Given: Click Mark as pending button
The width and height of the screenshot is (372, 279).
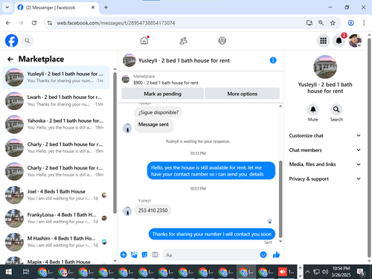Looking at the screenshot, I should pyautogui.click(x=163, y=94).
